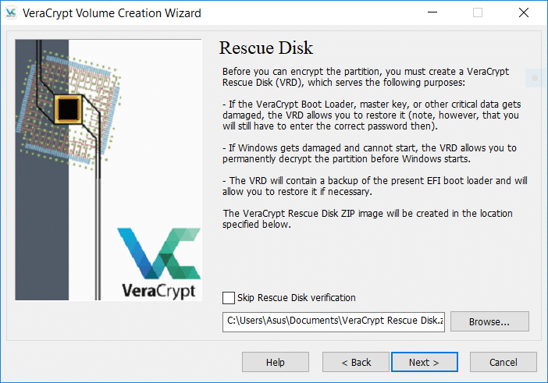
Task: Click the gold microchip graphic in the banner
Action: click(x=69, y=109)
